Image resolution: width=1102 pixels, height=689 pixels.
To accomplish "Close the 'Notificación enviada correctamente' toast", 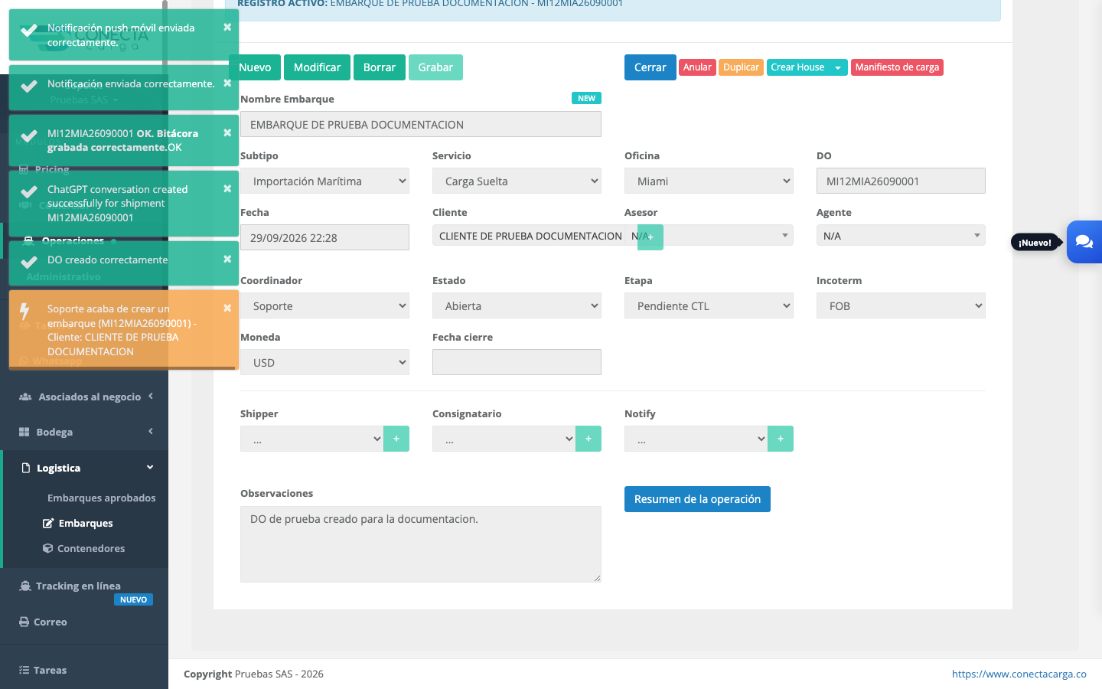I will (227, 83).
